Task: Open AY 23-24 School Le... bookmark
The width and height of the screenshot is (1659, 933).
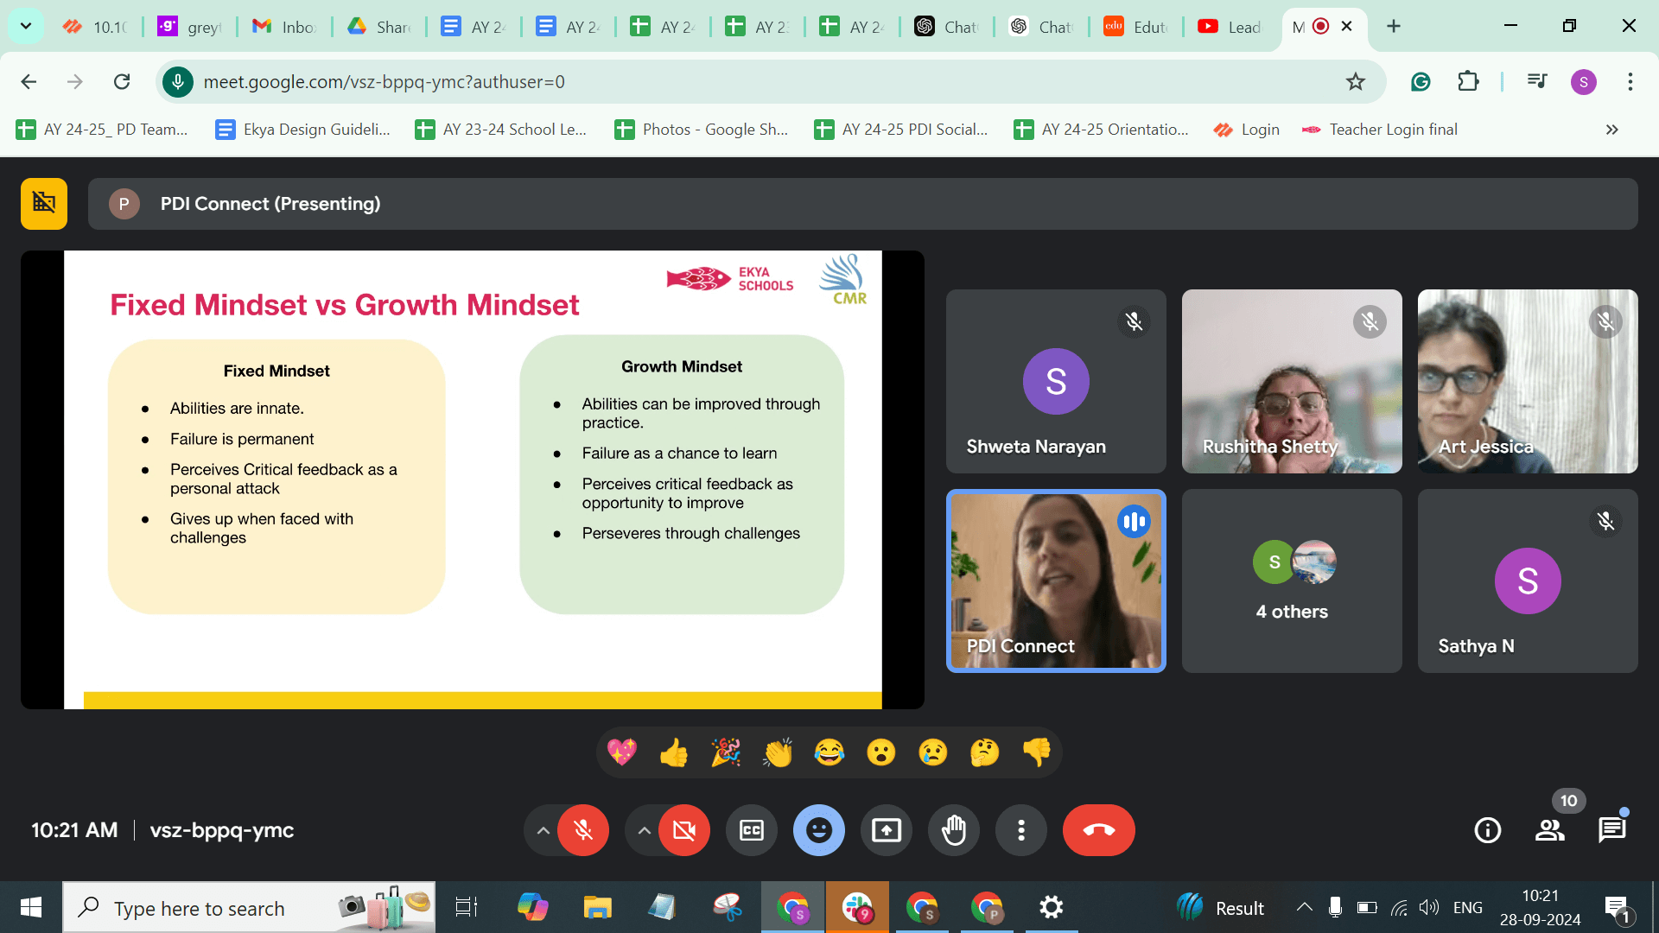Action: 501,130
